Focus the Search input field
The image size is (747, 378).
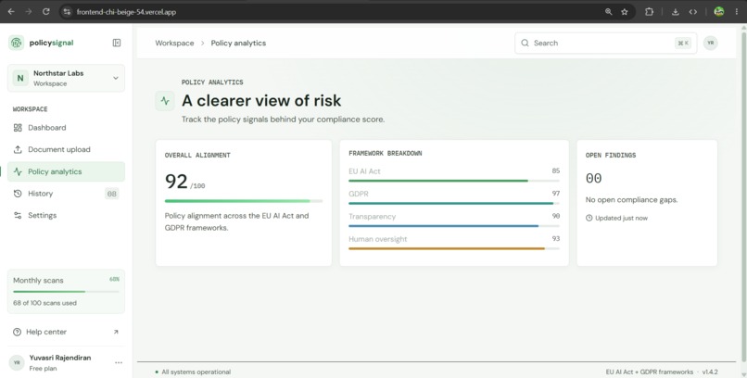pos(605,43)
